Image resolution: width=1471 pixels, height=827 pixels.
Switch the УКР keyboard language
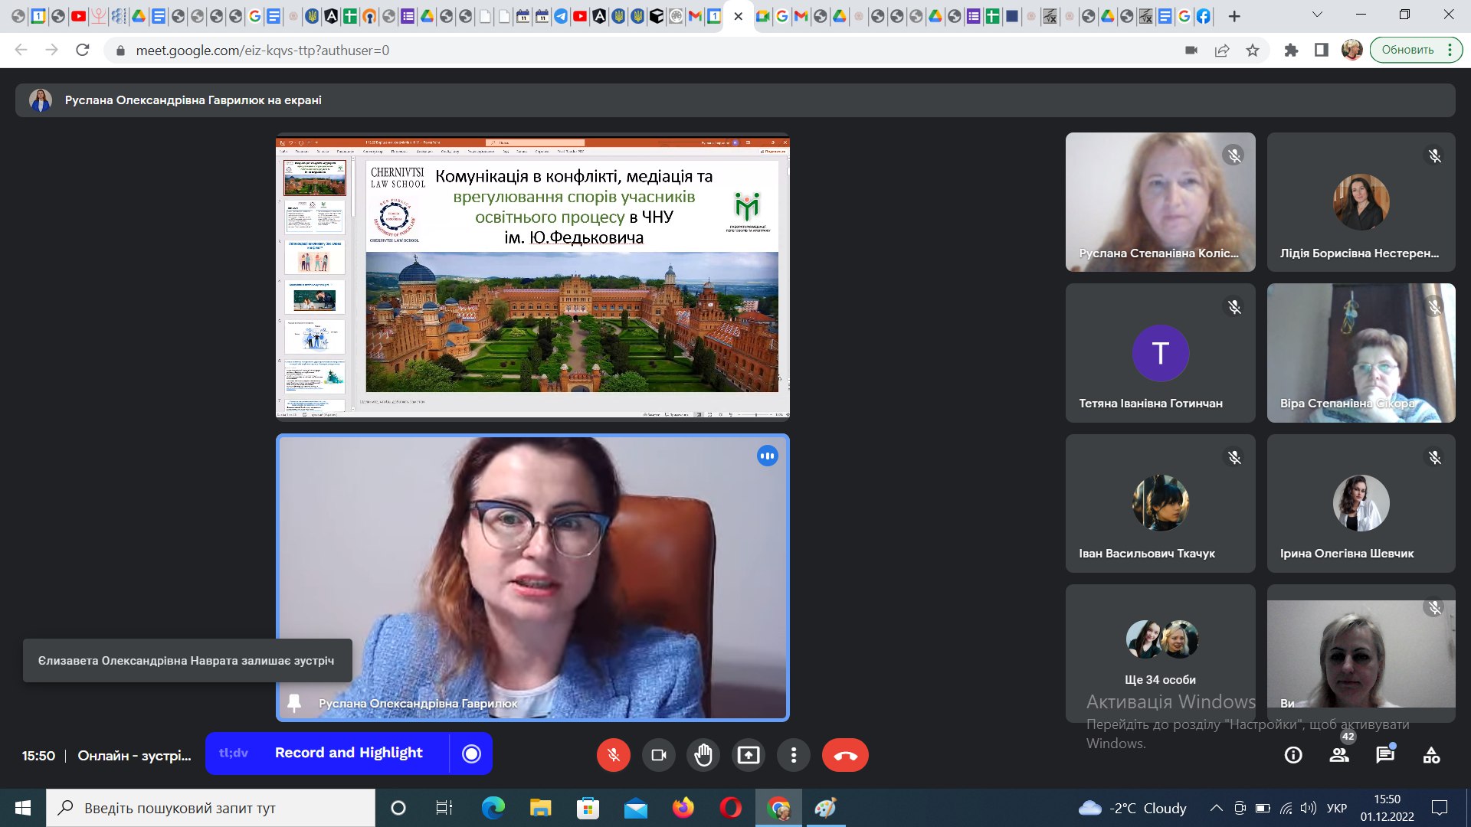[1337, 808]
